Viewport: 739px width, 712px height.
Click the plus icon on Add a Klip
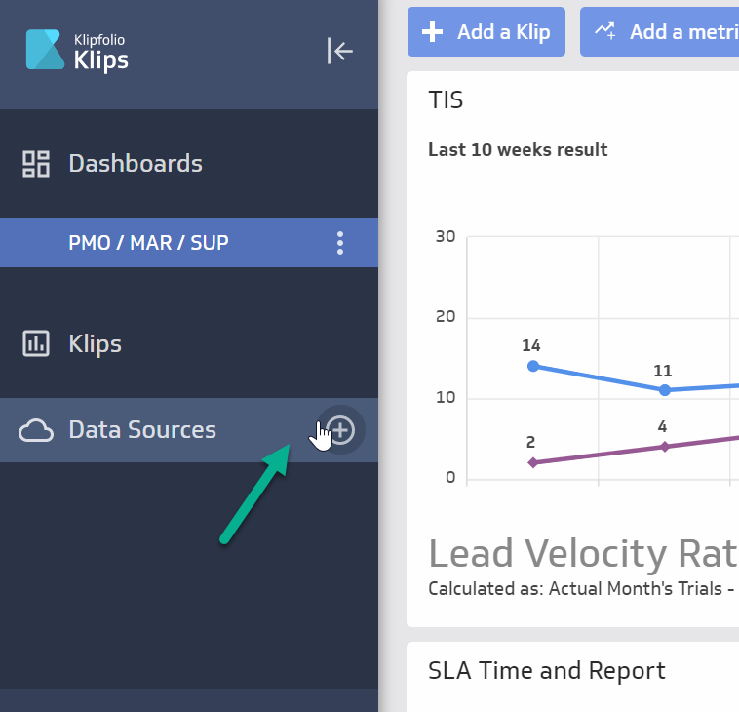432,32
